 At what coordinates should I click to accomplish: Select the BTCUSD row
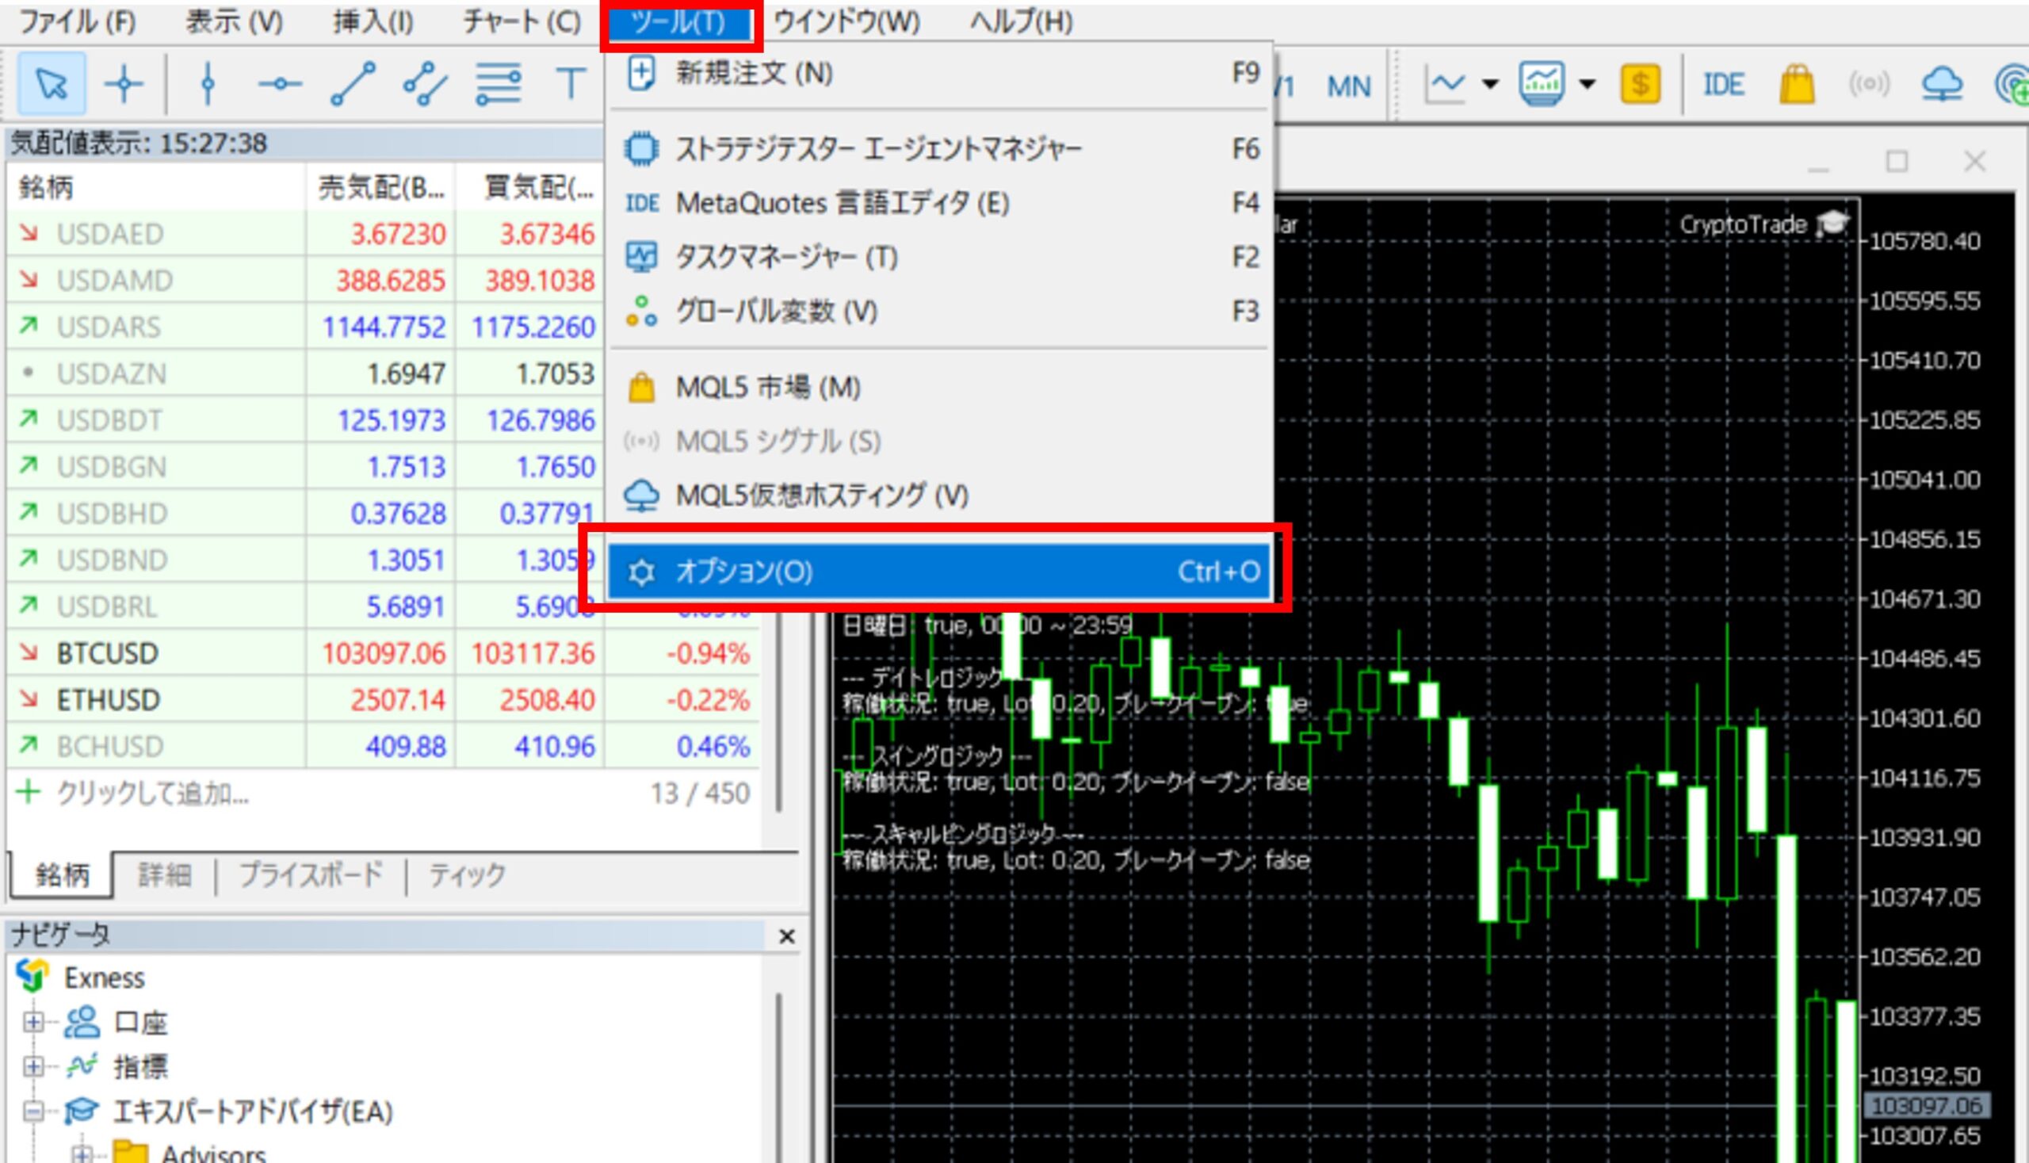tap(384, 653)
